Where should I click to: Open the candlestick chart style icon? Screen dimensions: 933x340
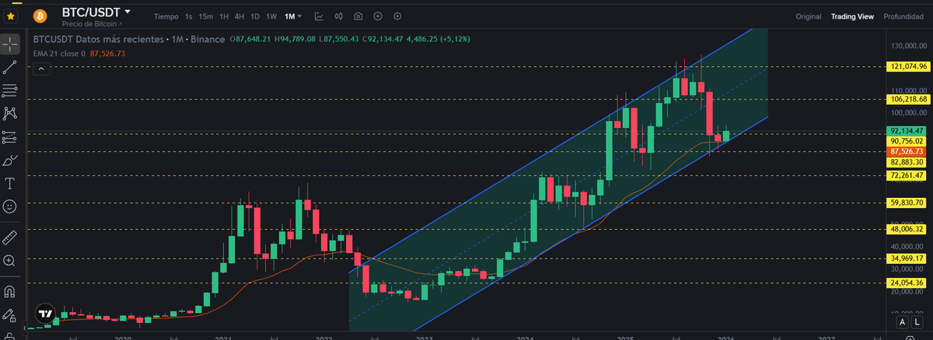[339, 16]
